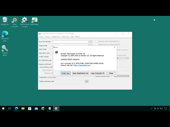Viewport: 170px width, 127px height.
Task: Open the Project menu
Action: (x=41, y=37)
